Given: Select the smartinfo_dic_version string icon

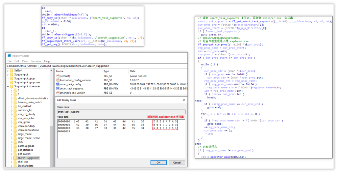Looking at the screenshot, I should point(57,92).
